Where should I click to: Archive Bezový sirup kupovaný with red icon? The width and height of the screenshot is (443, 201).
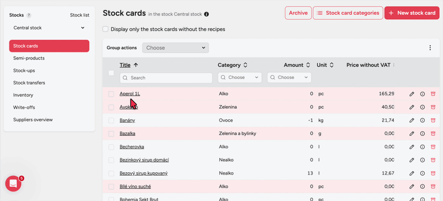(x=433, y=173)
